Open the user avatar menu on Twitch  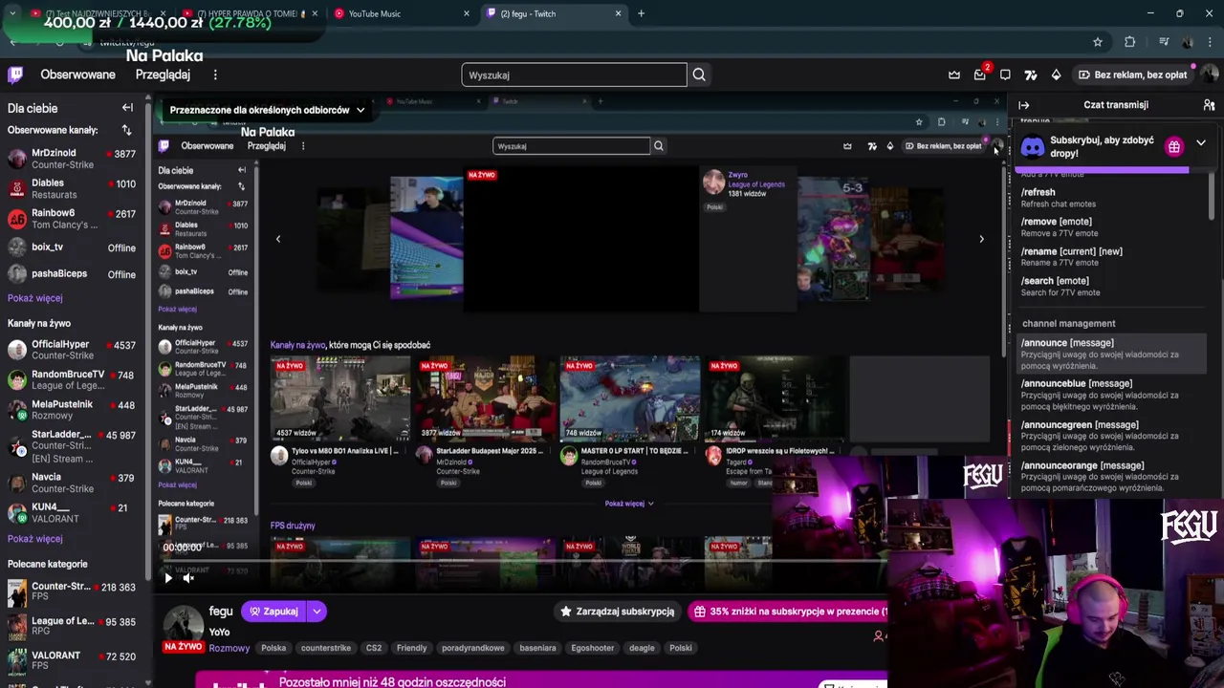tap(1209, 75)
